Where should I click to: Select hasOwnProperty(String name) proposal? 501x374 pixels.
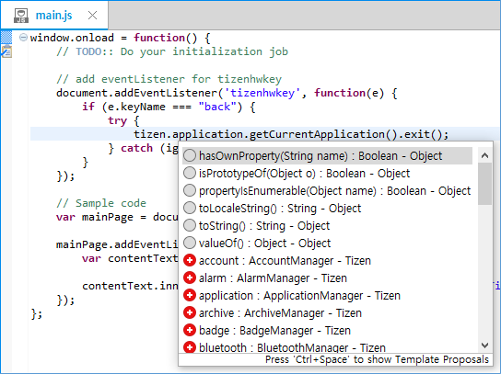tap(327, 156)
